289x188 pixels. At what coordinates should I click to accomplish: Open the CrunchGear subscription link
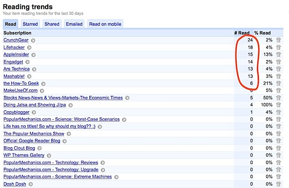(16, 40)
